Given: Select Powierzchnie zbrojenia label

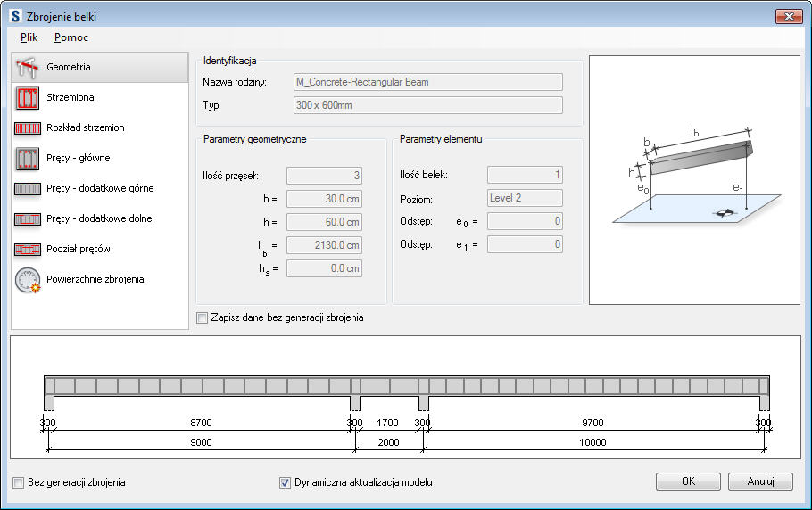Looking at the screenshot, I should [95, 279].
